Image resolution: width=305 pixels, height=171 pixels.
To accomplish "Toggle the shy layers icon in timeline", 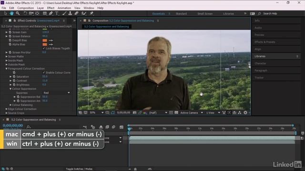I will [x=101, y=127].
